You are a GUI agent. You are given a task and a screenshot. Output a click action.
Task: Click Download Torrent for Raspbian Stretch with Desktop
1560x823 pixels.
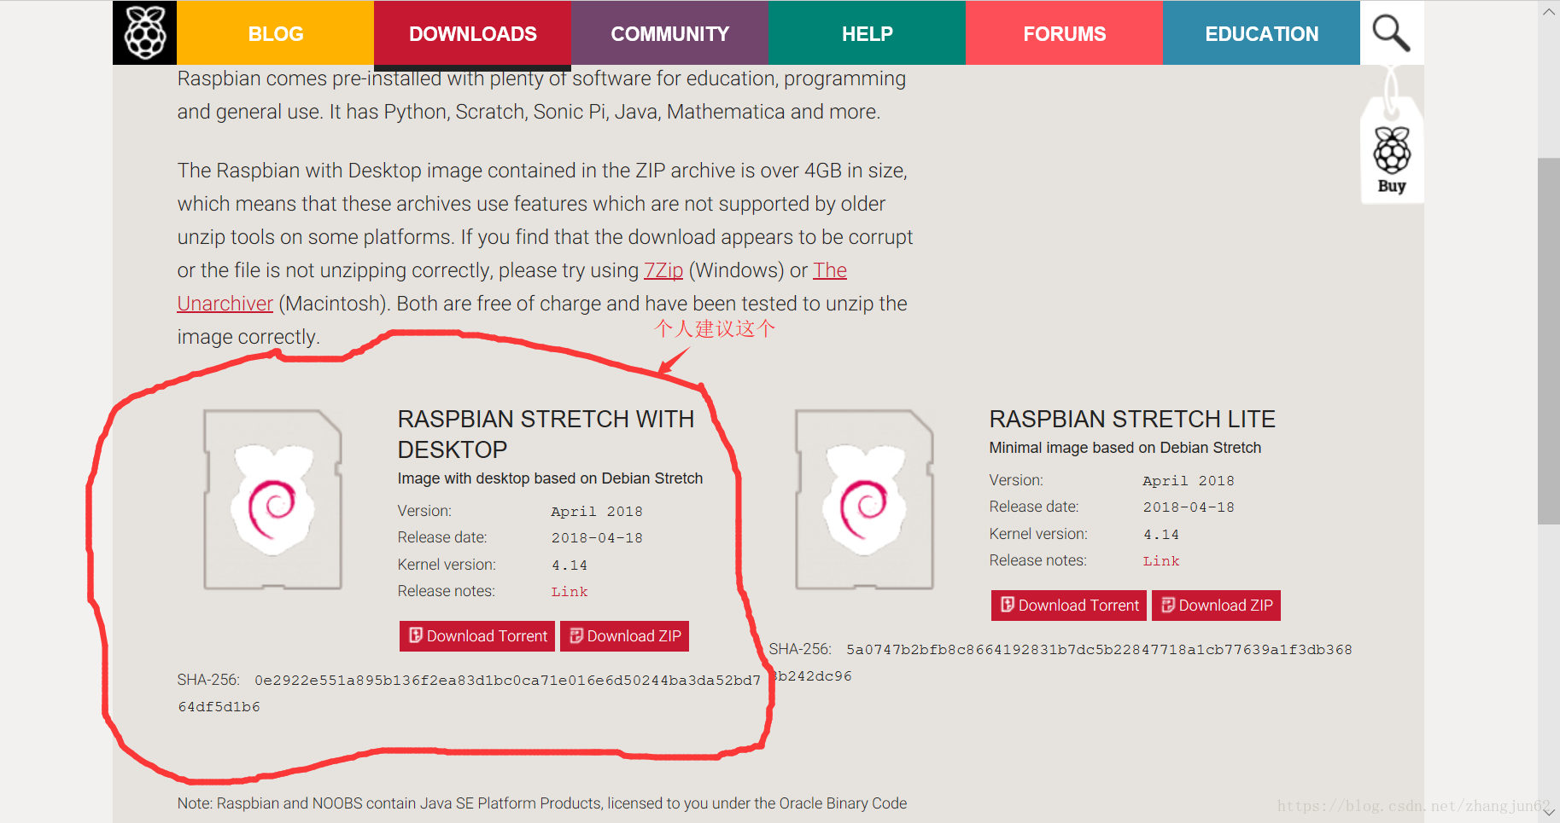point(477,636)
